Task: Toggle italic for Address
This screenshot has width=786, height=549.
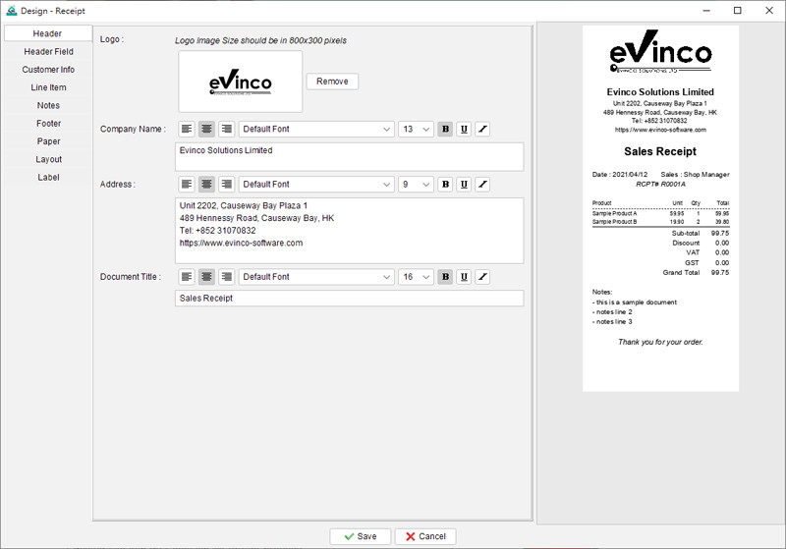Action: (482, 185)
